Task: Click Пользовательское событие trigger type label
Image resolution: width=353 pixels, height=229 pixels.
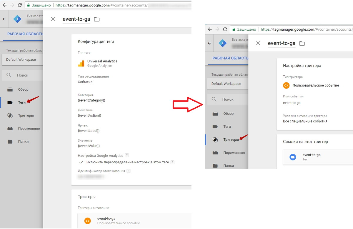Action: tap(316, 85)
